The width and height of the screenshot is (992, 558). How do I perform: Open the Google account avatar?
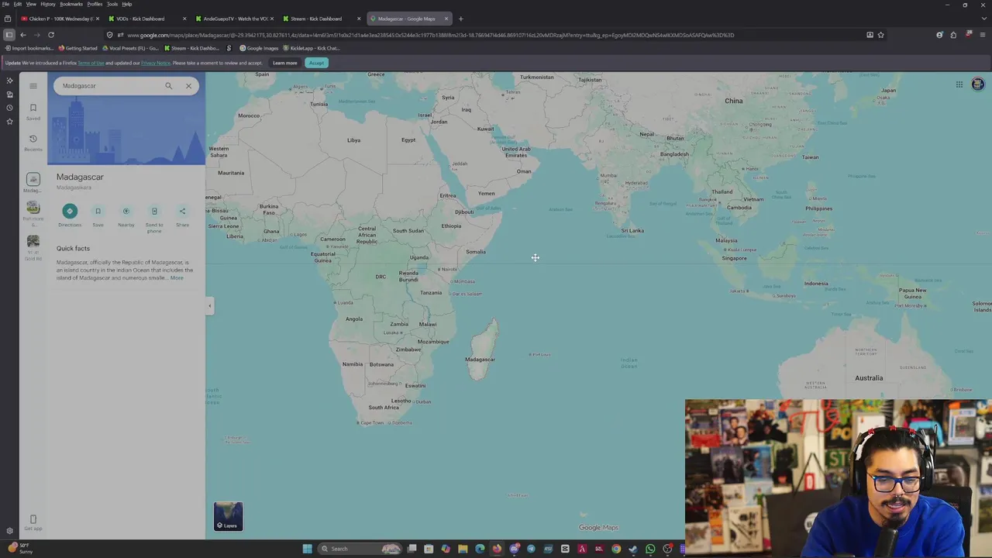coord(977,84)
